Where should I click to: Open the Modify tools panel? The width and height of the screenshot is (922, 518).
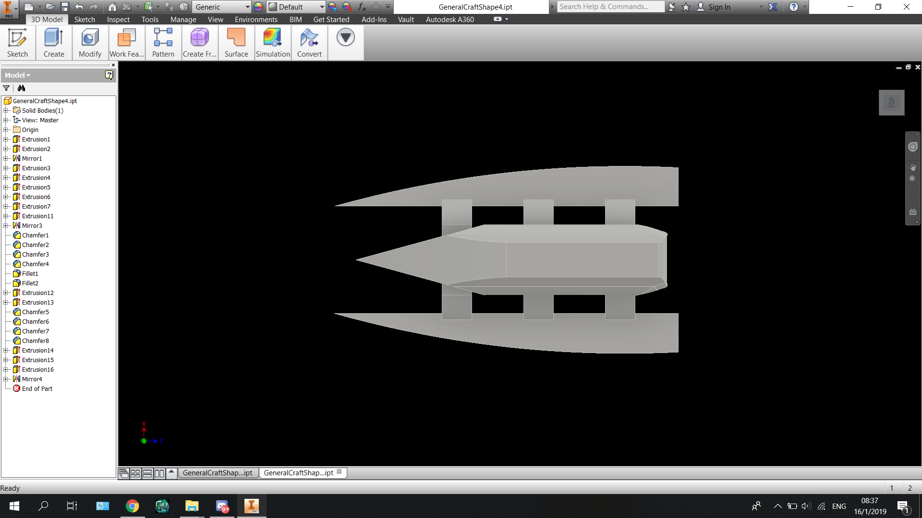coord(90,43)
